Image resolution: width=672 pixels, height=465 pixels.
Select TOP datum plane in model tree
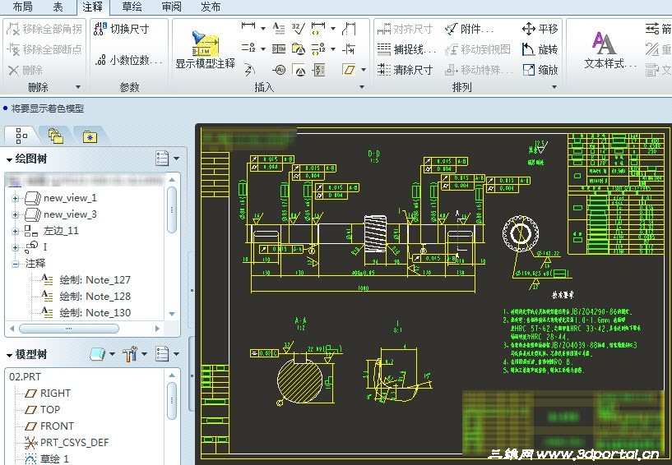click(x=42, y=410)
